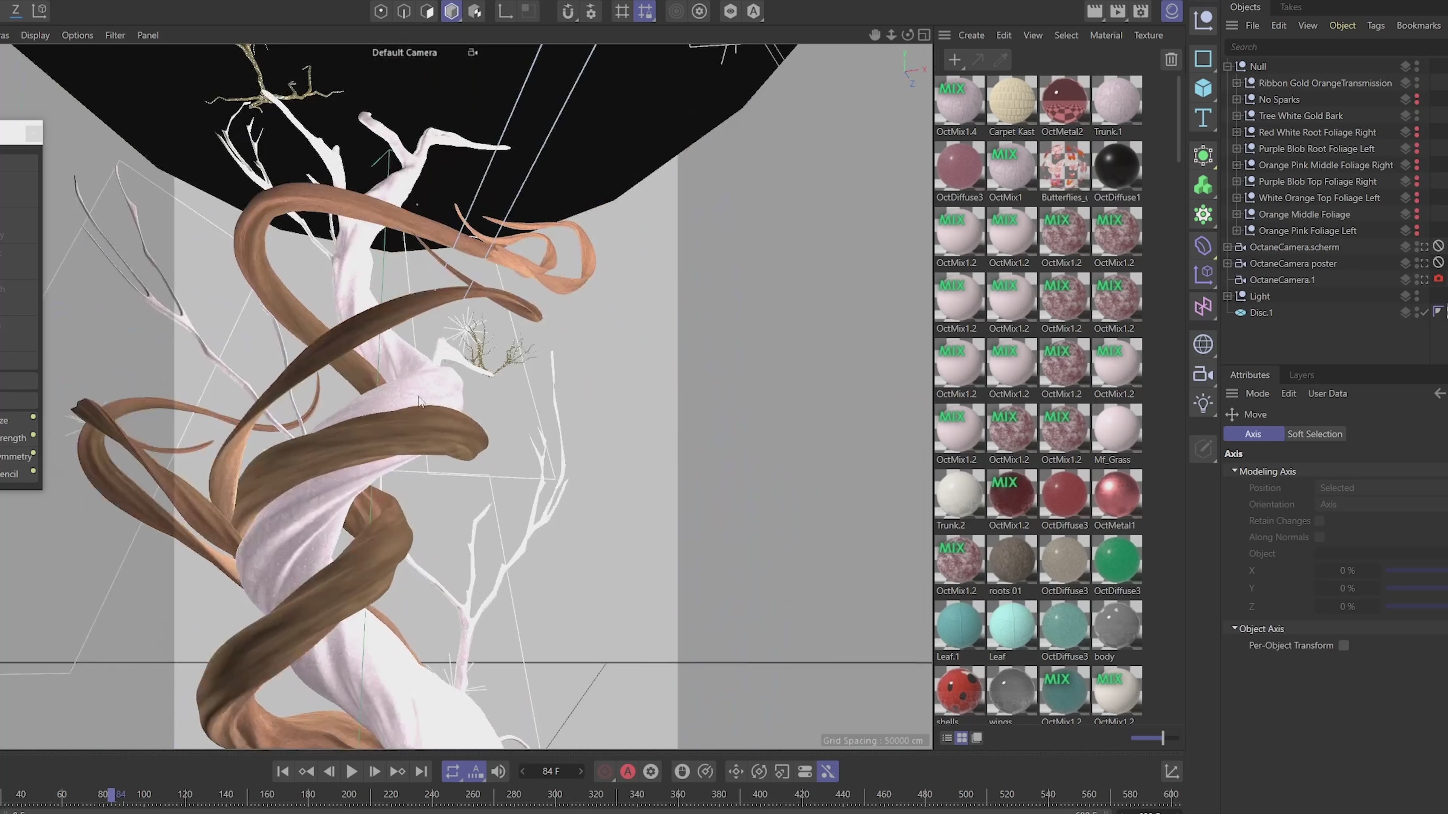Expand the OctaneCamera poster node
Viewport: 1448px width, 814px height.
1228,263
